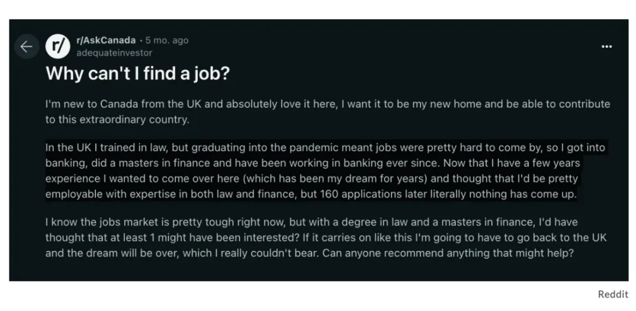
Task: Click the "5 mo. ago" timestamp
Action: [x=167, y=41]
